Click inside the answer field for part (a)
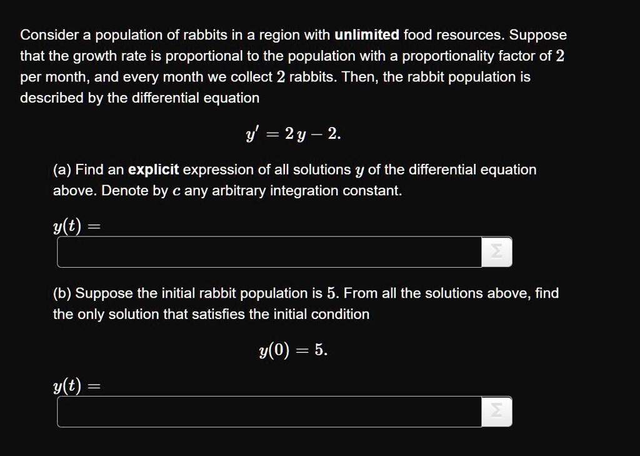Image resolution: width=640 pixels, height=456 pixels. tap(269, 251)
